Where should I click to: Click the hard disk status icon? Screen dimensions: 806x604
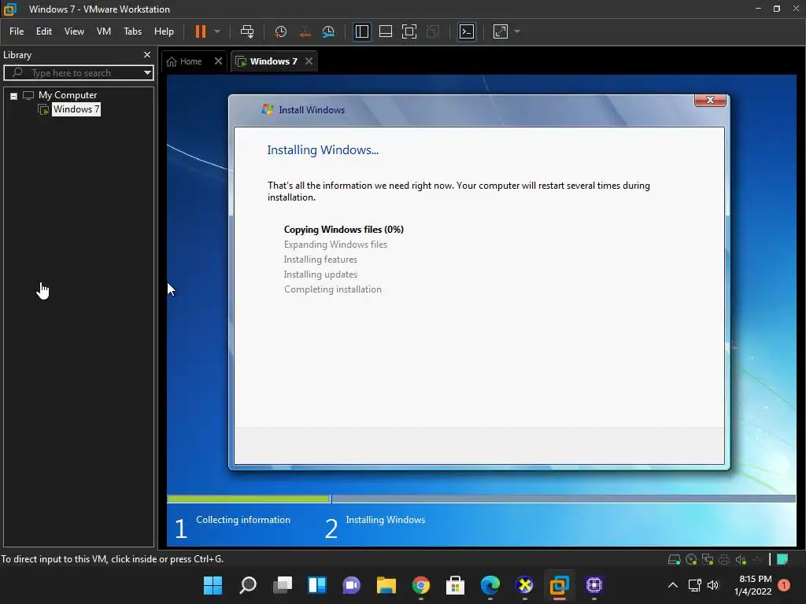(x=674, y=559)
